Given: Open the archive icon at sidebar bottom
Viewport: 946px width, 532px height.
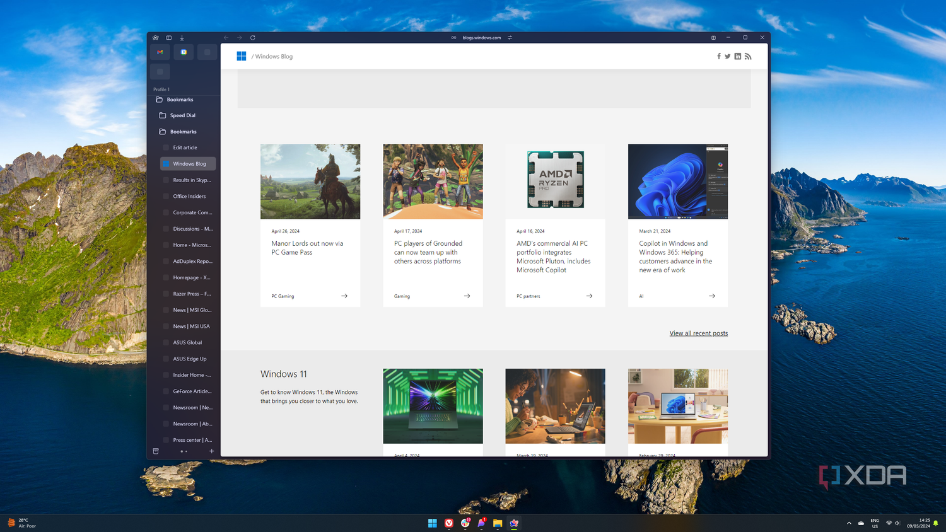Looking at the screenshot, I should point(156,451).
